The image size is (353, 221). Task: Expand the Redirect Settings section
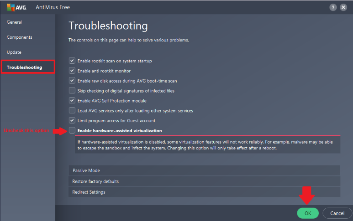[x=204, y=192]
